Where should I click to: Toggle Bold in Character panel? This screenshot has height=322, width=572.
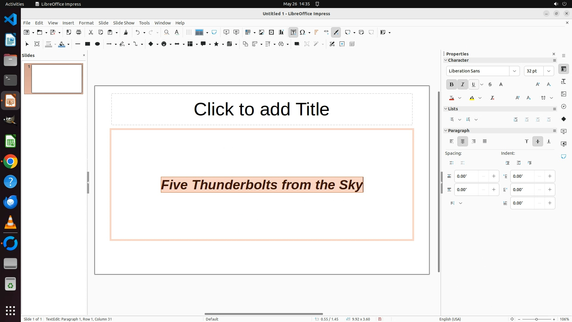pyautogui.click(x=451, y=84)
